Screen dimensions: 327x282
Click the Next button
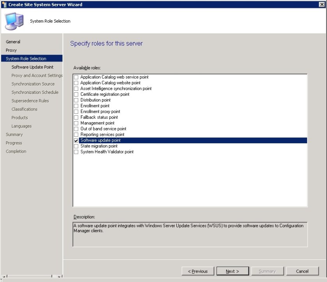tap(232, 271)
